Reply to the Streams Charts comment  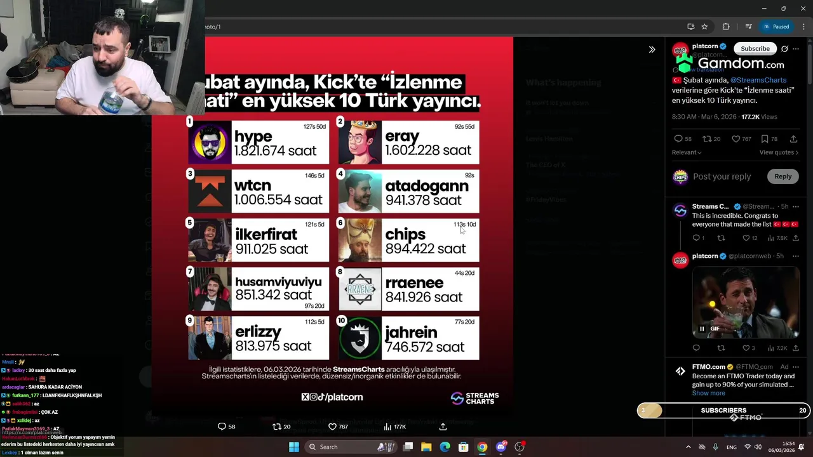[x=696, y=238]
